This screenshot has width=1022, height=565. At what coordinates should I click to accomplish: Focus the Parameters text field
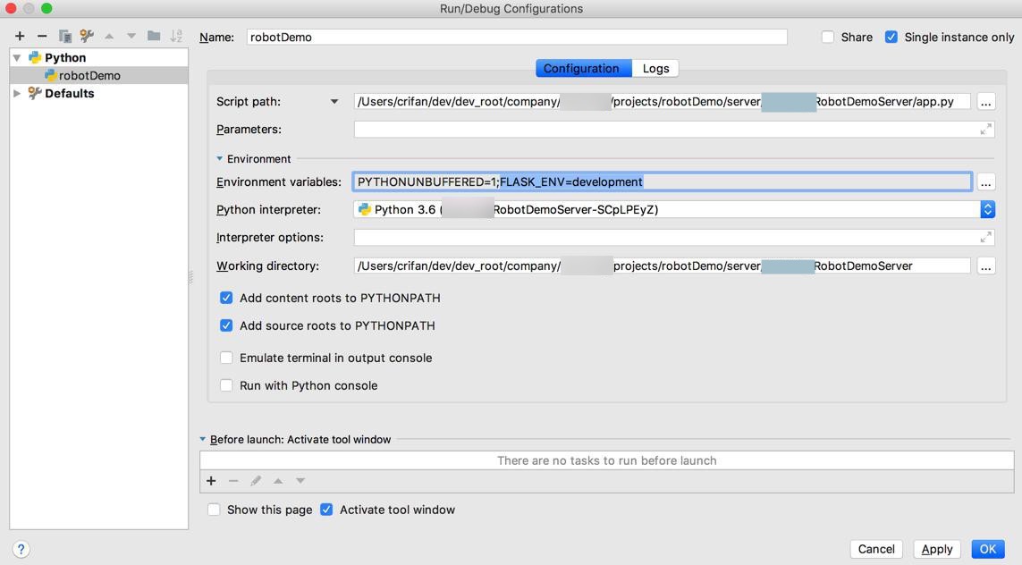[674, 130]
